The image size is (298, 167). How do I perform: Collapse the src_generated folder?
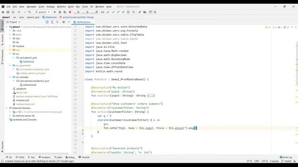coord(10,65)
